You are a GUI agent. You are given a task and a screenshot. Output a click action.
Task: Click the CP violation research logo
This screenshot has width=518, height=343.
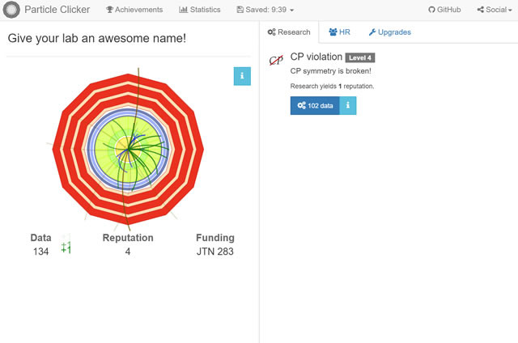pos(276,60)
